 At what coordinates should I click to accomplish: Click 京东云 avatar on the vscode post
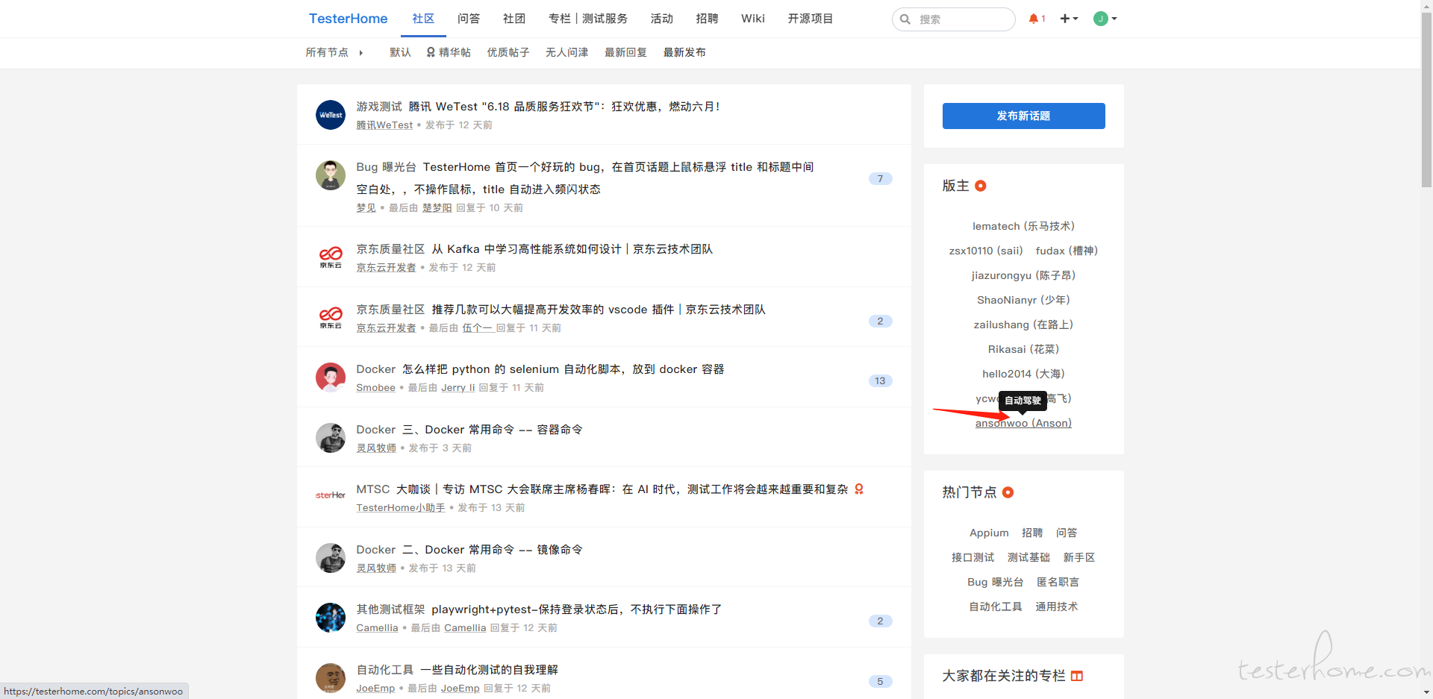(331, 318)
